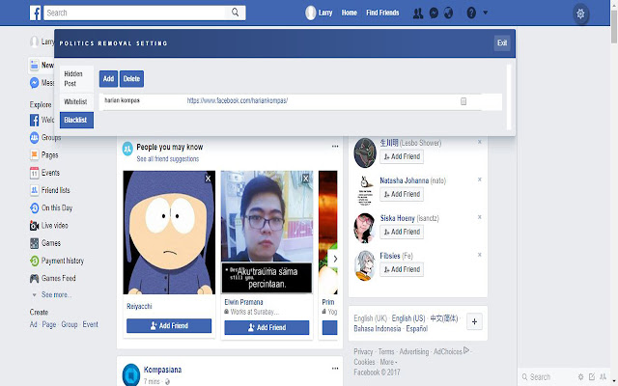The width and height of the screenshot is (618, 386).
Task: Expand See more in left sidebar
Action: click(56, 294)
